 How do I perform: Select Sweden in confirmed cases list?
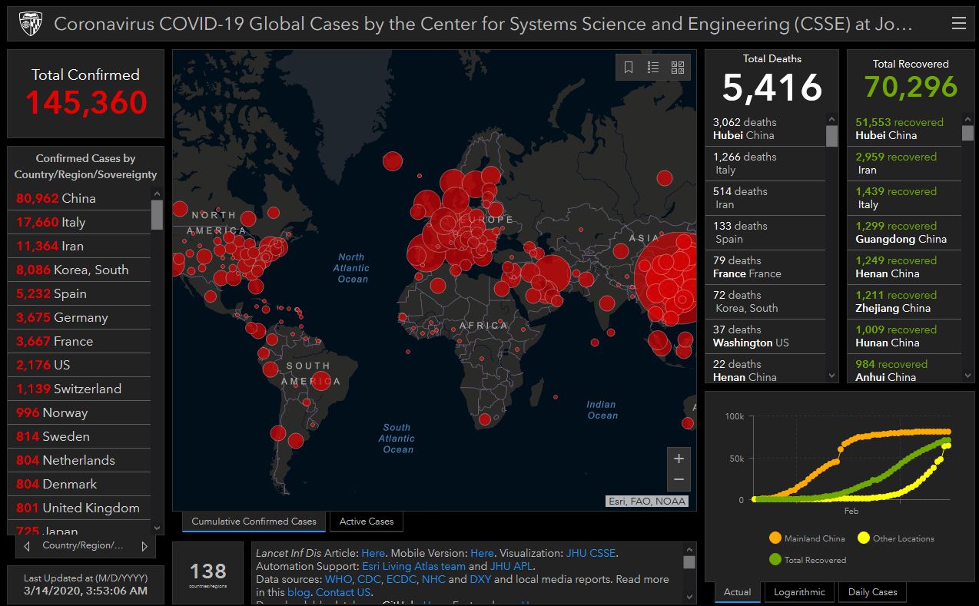click(x=79, y=436)
